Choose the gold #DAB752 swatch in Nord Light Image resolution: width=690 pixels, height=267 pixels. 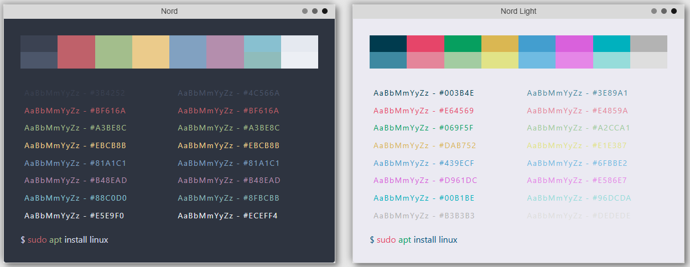[500, 44]
